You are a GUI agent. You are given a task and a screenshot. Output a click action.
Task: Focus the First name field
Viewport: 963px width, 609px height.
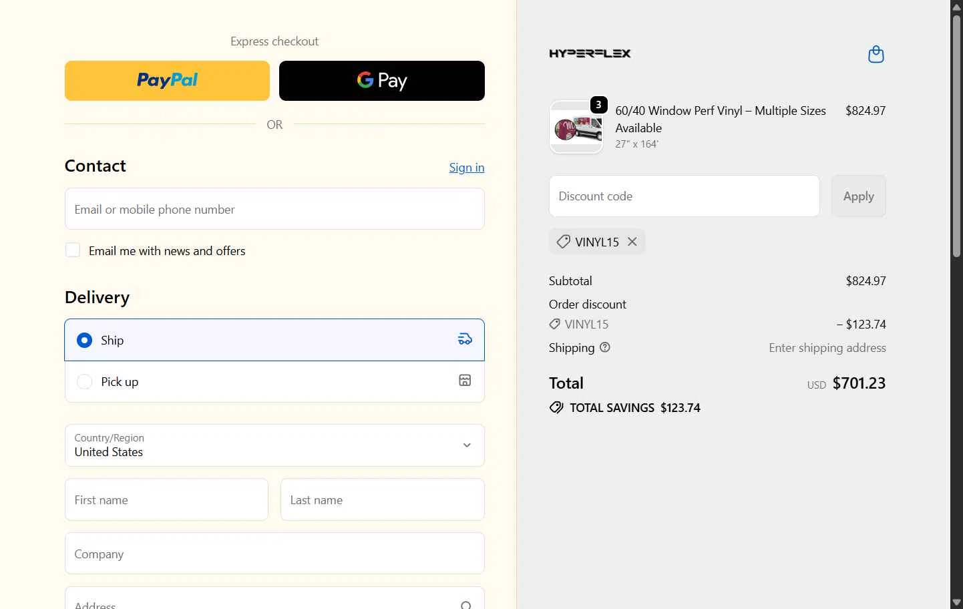pos(166,499)
